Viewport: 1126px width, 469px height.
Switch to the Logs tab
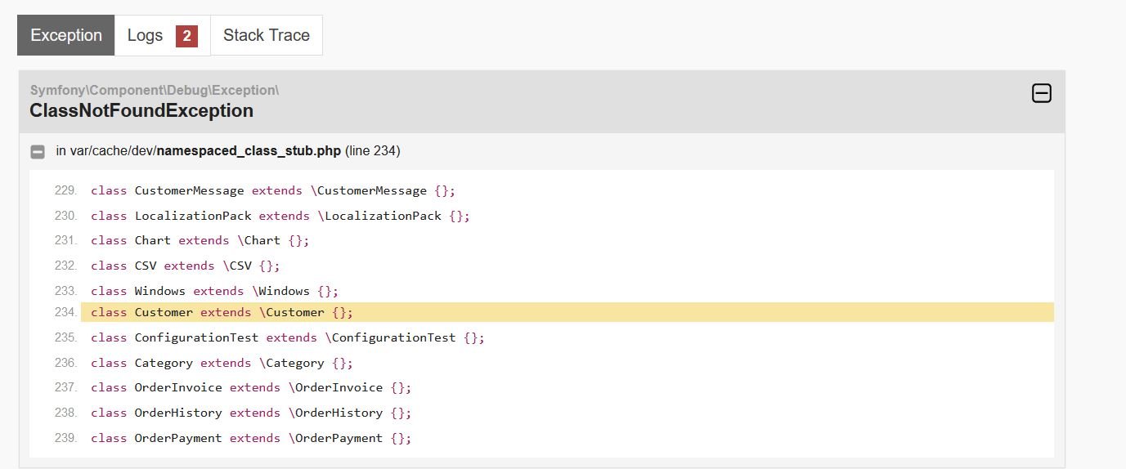pyautogui.click(x=162, y=35)
